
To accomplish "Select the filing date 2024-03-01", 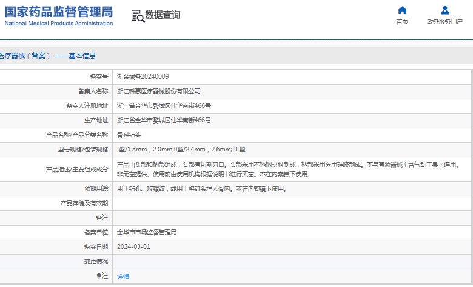I will coord(133,246).
